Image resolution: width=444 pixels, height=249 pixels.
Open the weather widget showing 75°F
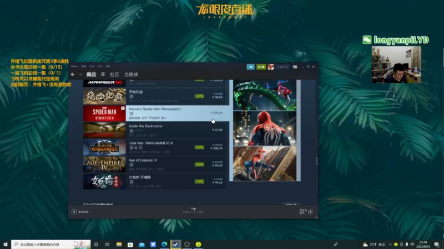click(374, 244)
